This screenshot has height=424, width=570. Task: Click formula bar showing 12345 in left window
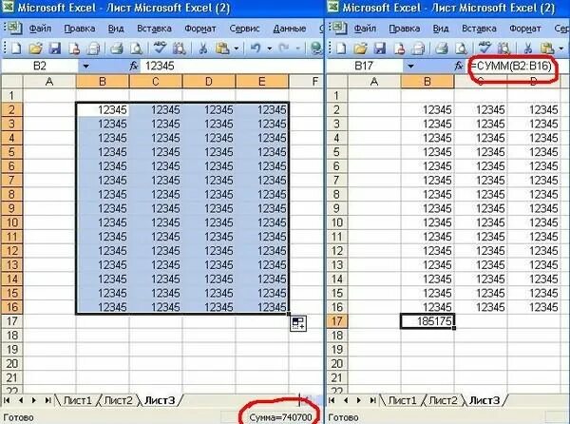(232, 67)
